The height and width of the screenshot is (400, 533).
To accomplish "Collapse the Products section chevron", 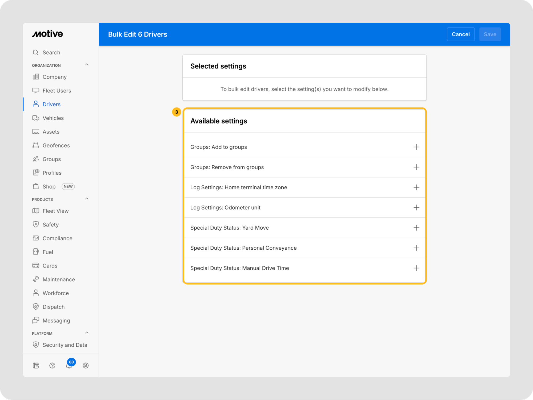I will tap(87, 199).
